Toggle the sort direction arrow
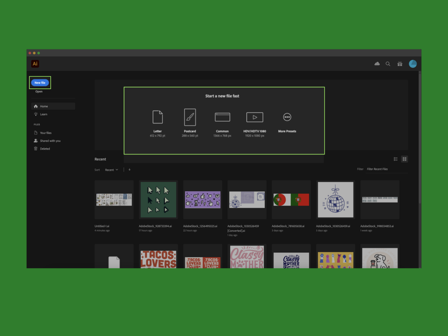 tap(129, 170)
